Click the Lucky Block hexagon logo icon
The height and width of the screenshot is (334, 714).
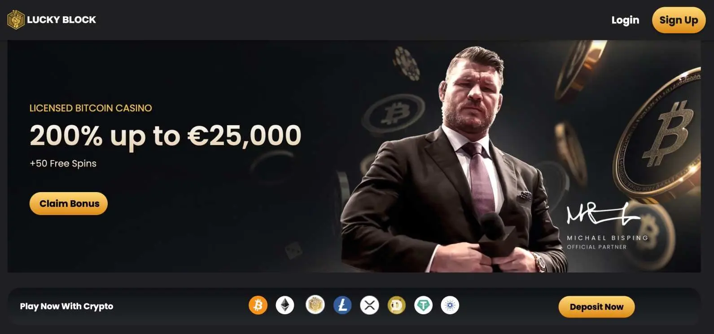[x=16, y=20]
